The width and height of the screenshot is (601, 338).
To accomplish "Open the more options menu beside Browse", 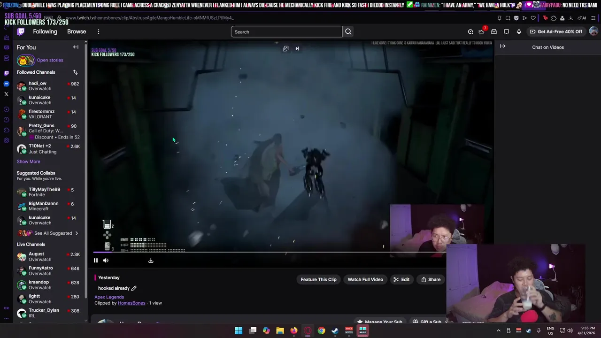I will 99,31.
